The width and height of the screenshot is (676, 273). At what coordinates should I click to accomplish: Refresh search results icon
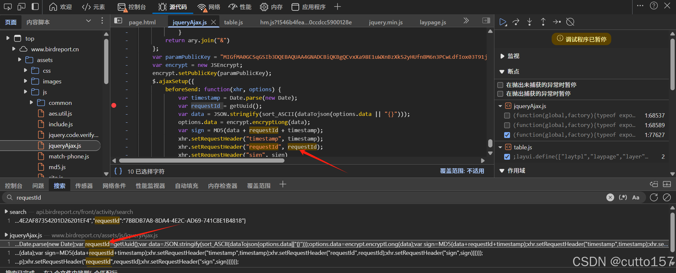tap(654, 197)
